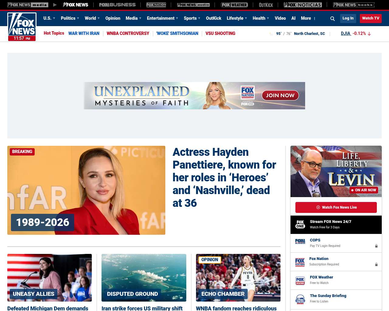Image resolution: width=389 pixels, height=311 pixels.
Task: Click the Fox Nation icon in sidebar list
Action: (300, 262)
